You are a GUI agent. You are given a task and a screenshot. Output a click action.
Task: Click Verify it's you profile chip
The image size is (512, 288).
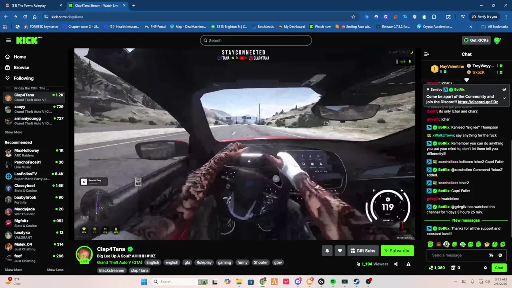(x=484, y=17)
